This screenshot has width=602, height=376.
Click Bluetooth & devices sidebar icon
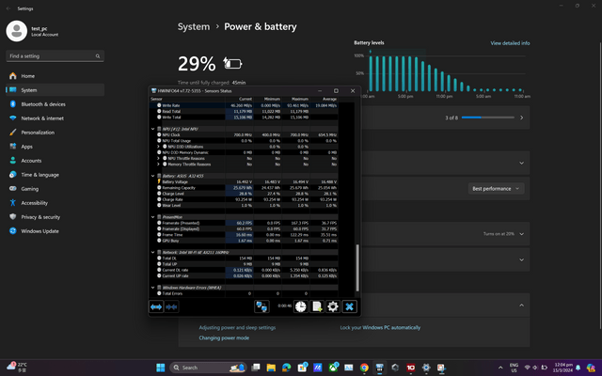tap(12, 104)
